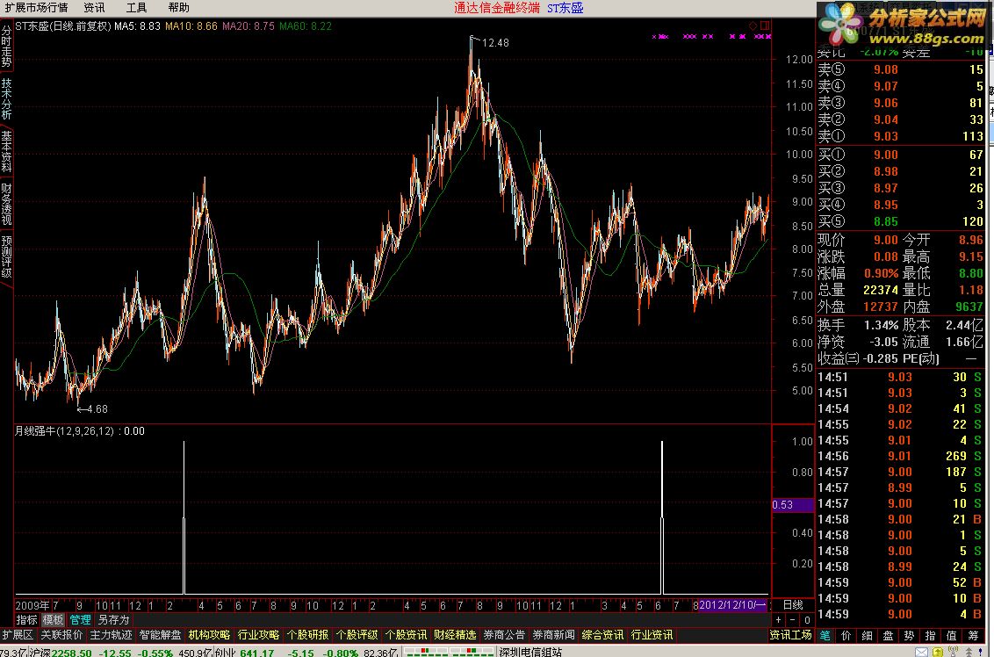Image resolution: width=994 pixels, height=657 pixels.
Task: Click the 14:56 trade row with volume 269
Action: [x=901, y=456]
